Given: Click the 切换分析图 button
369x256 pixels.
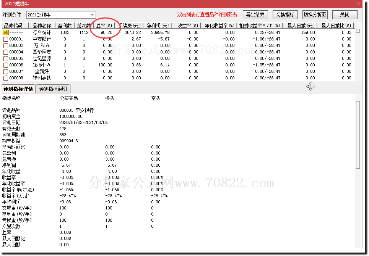Looking at the screenshot, I should click(315, 14).
